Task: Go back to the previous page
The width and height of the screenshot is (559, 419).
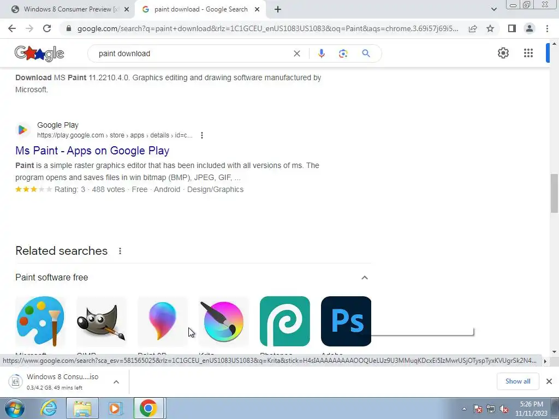Action: click(x=12, y=28)
